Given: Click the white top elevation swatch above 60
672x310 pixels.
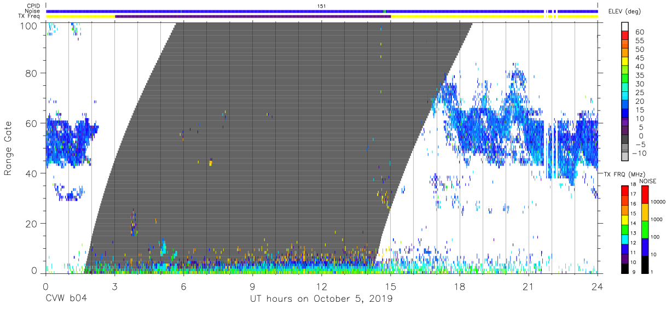Looking at the screenshot, I should pyautogui.click(x=625, y=27).
